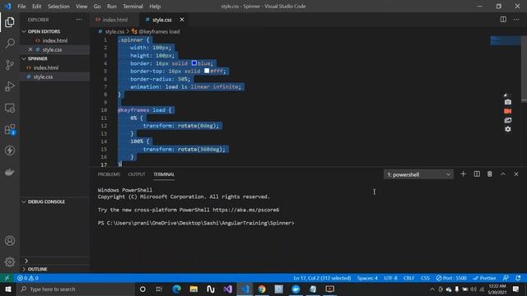Click the blue color swatch on line 4
The height and width of the screenshot is (296, 527).
coord(194,63)
